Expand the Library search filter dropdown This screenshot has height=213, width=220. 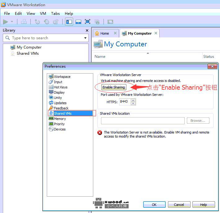(x=85, y=38)
